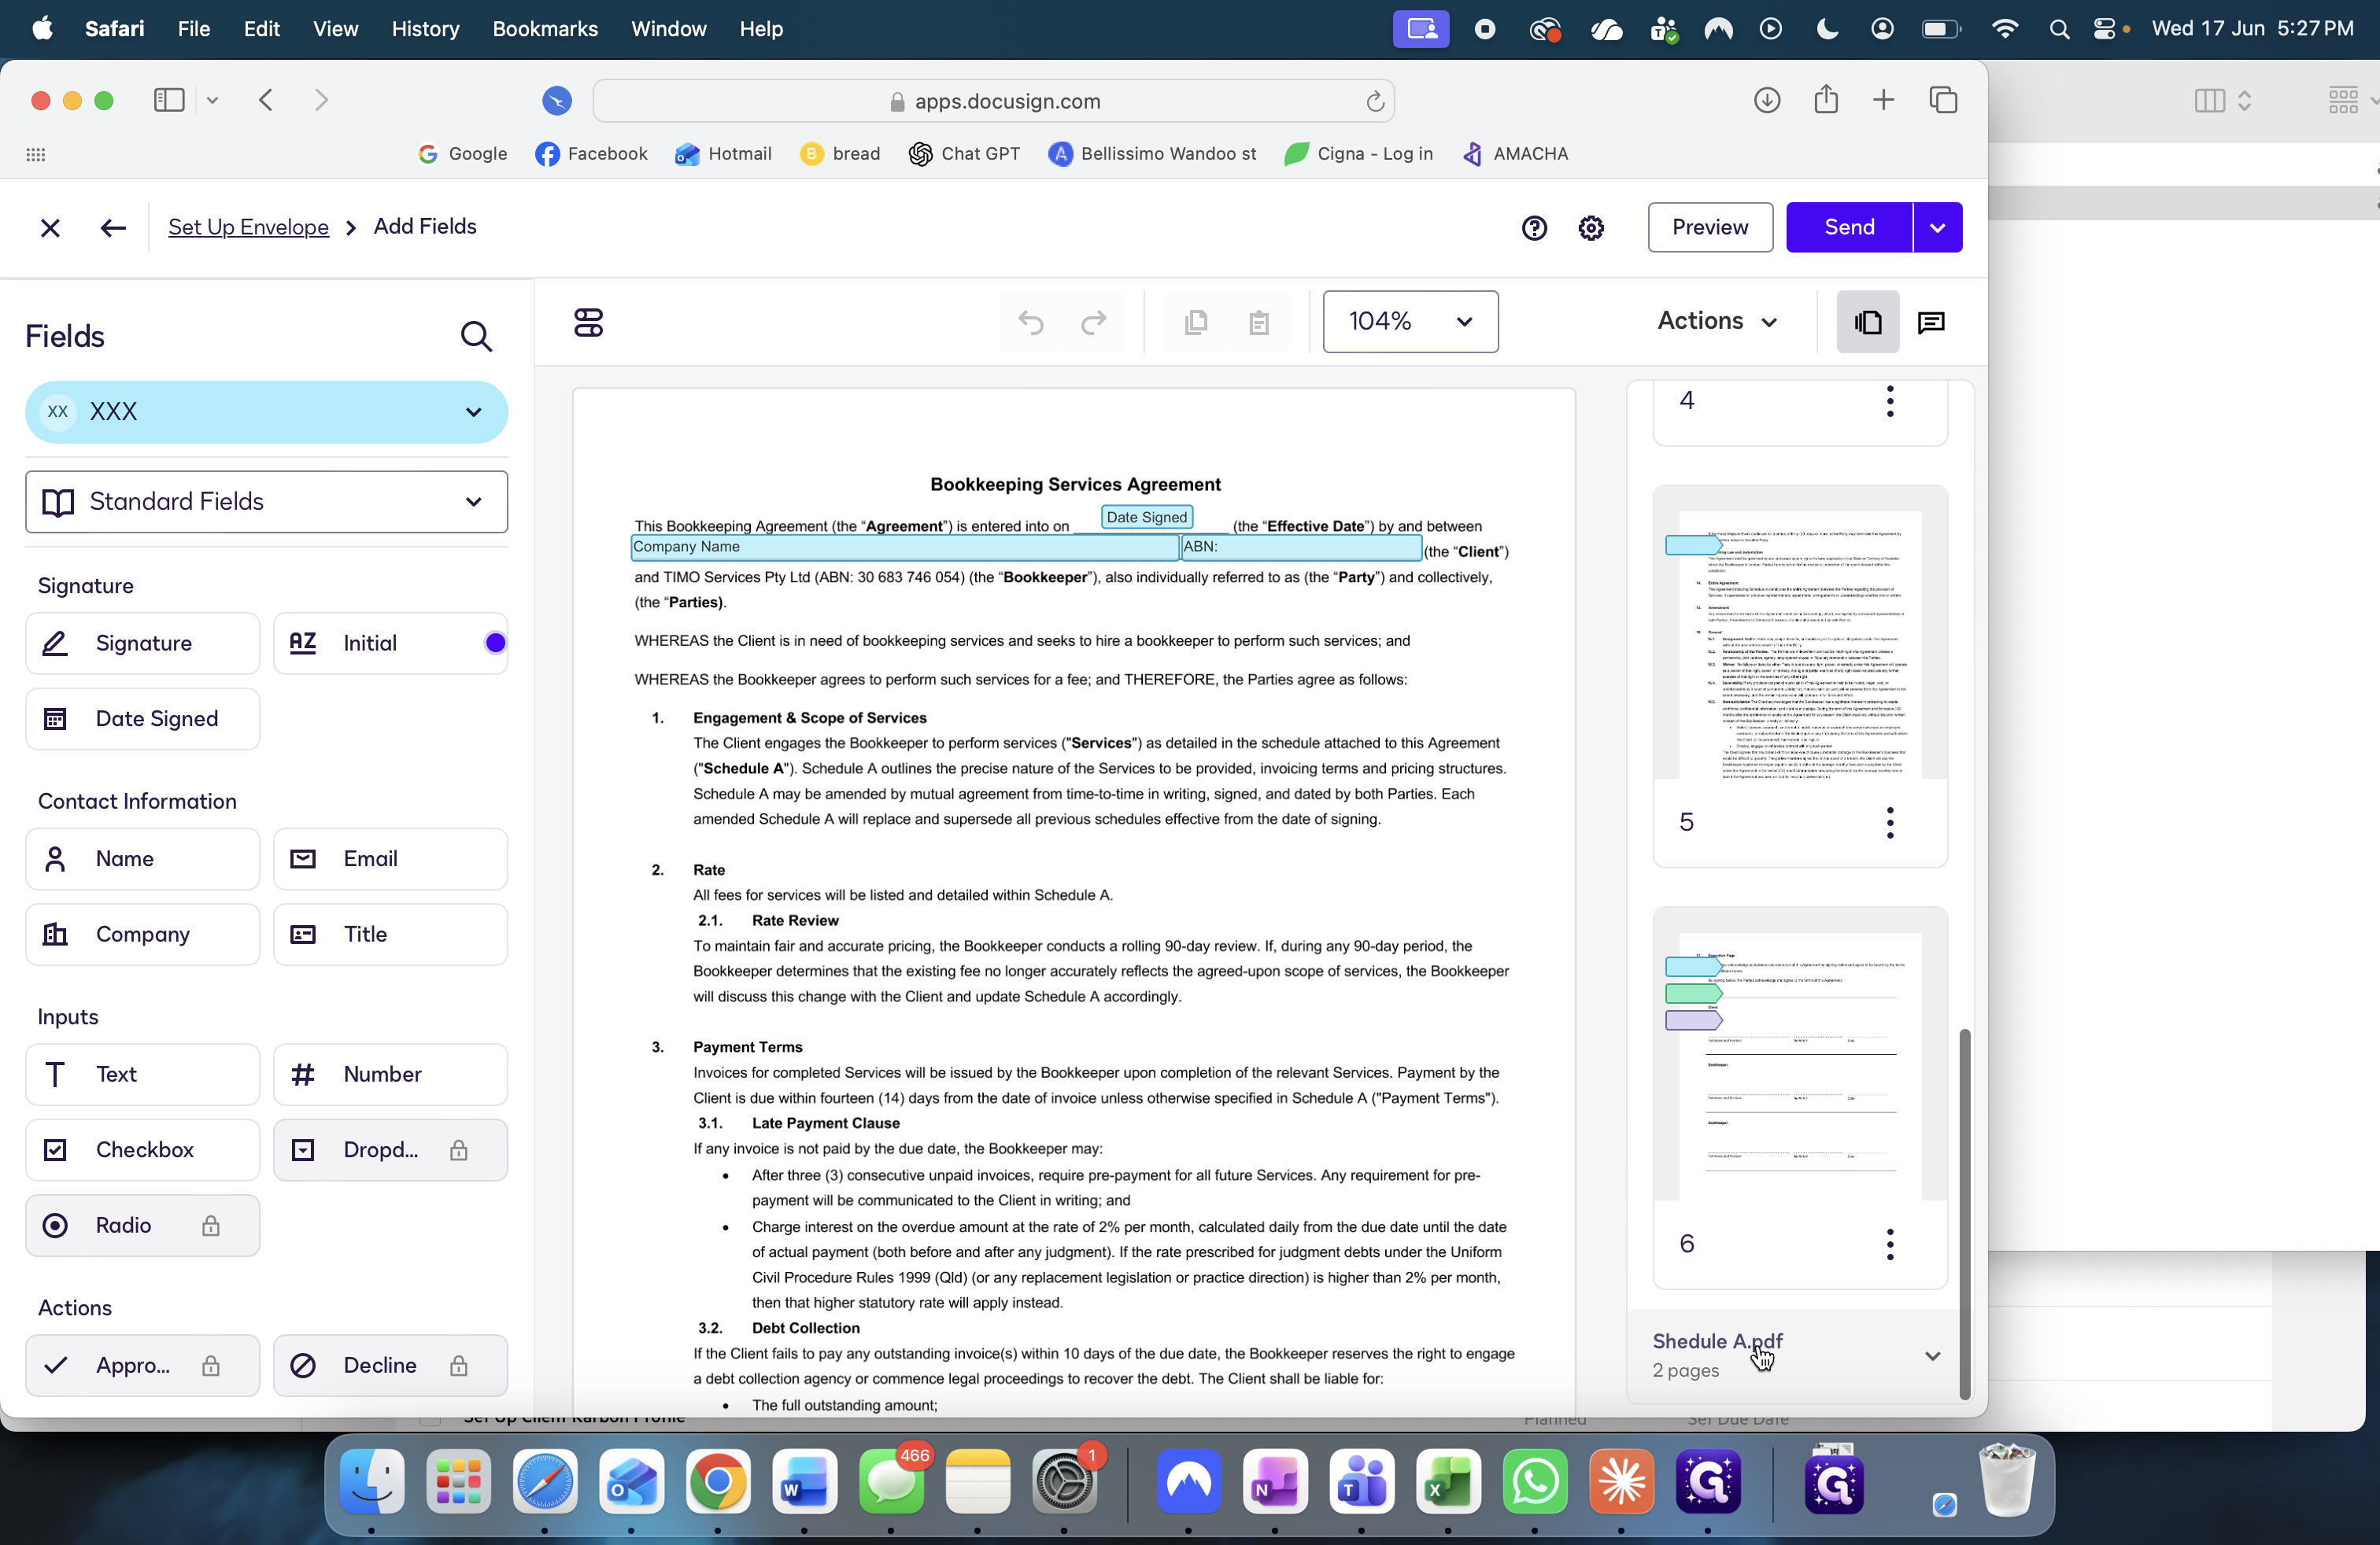Open the fields search magnifier
This screenshot has height=1545, width=2380.
(476, 337)
